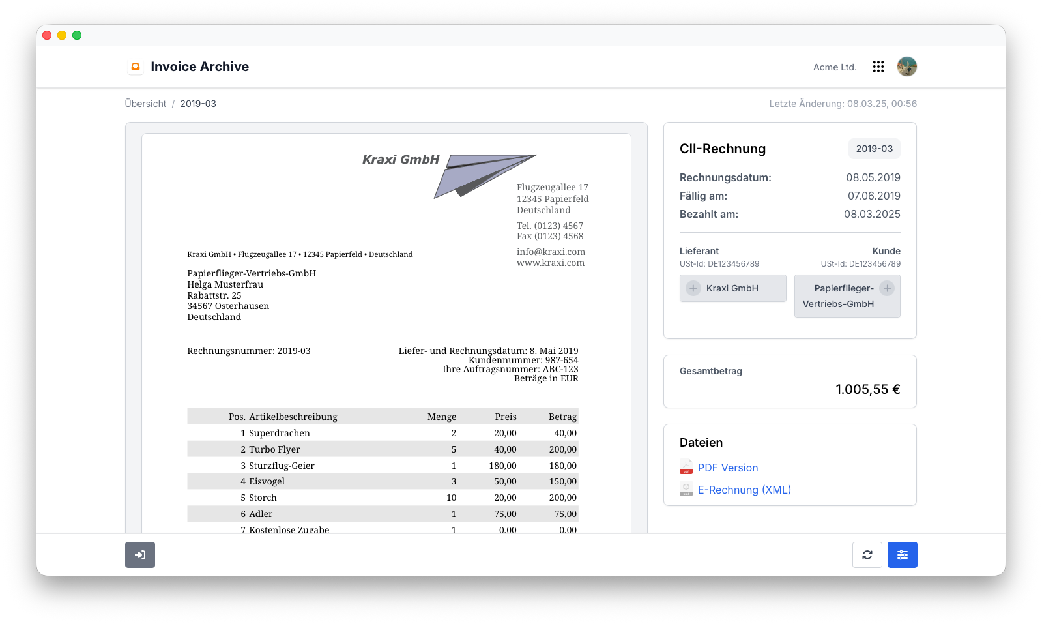Open the apps grid menu icon
This screenshot has width=1042, height=624.
tap(878, 67)
